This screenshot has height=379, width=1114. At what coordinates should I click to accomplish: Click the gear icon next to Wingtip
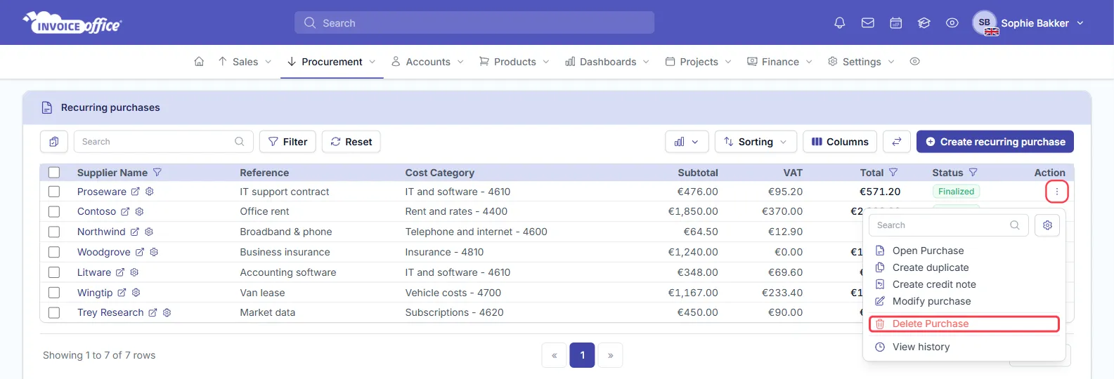(x=136, y=293)
